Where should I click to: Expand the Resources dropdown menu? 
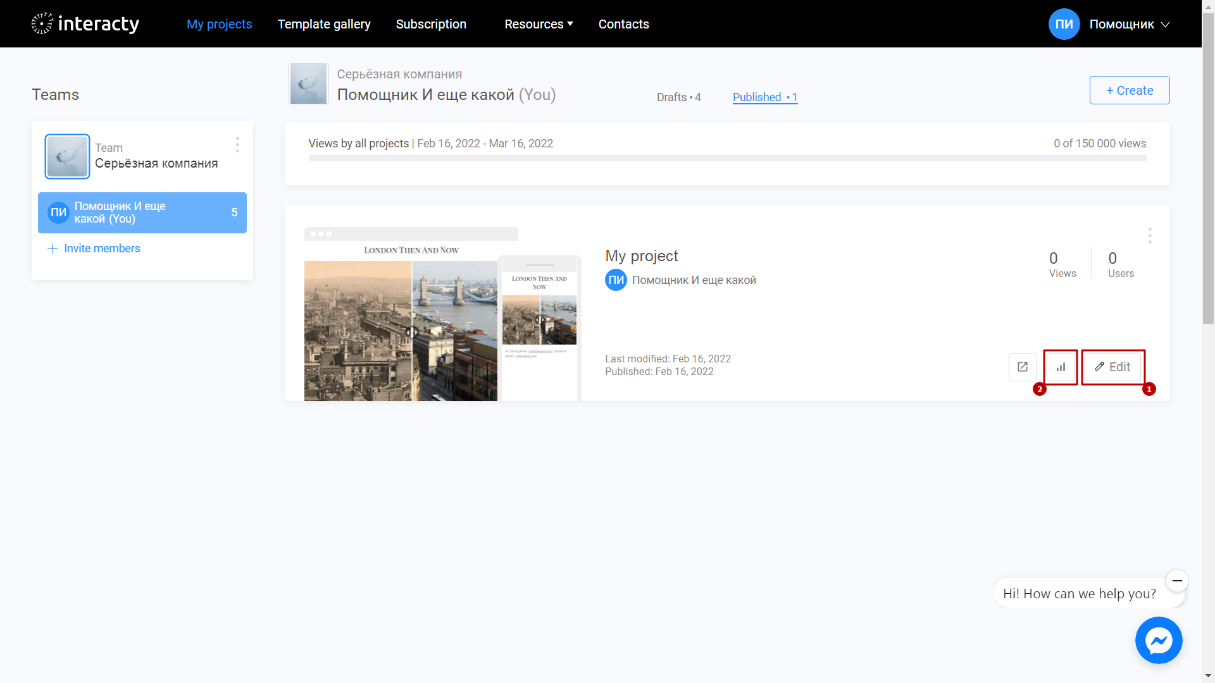point(537,23)
